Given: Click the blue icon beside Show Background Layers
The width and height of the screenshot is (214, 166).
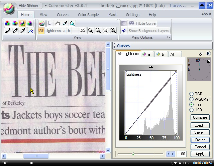Looking at the screenshot, I should point(124,31).
